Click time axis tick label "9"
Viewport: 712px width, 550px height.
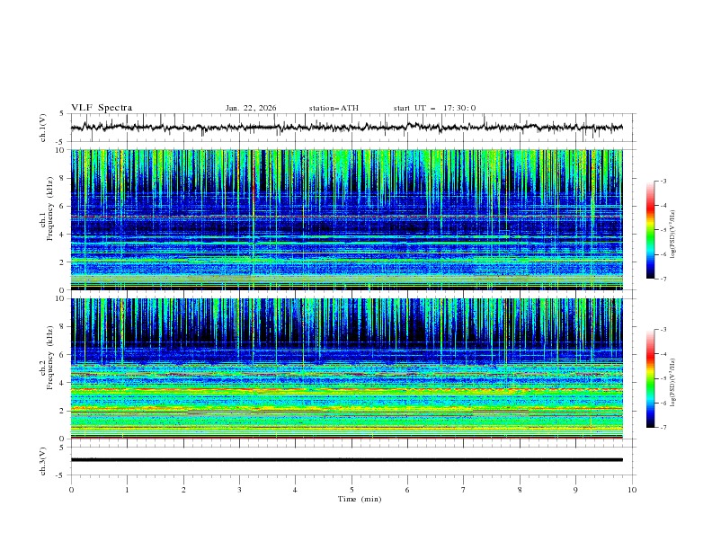point(575,490)
